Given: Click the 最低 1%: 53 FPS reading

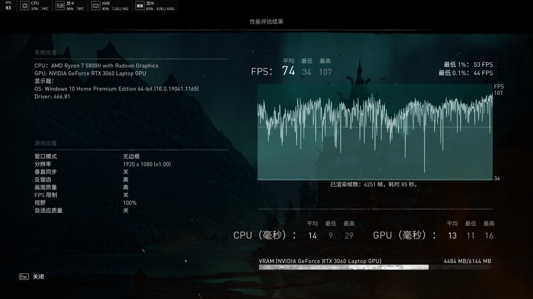Looking at the screenshot, I should [x=468, y=64].
